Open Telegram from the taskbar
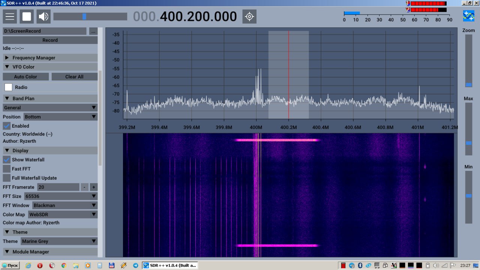The height and width of the screenshot is (270, 480). pyautogui.click(x=135, y=265)
